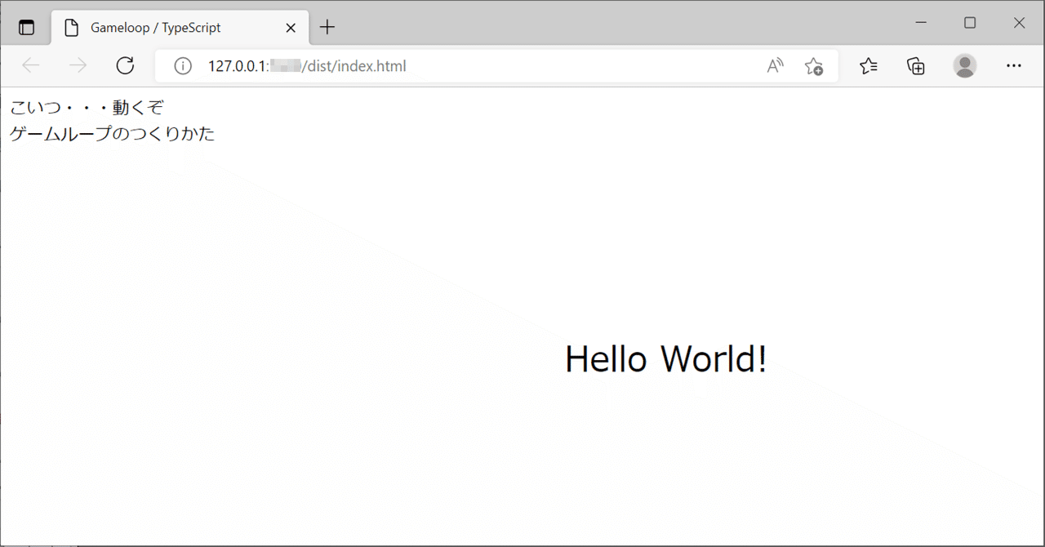1045x547 pixels.
Task: Open the Favorites list icon
Action: 868,65
